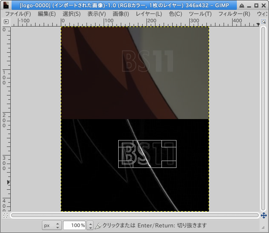The image size is (269, 233).
Task: Click the GIMP window icon in title bar
Action: coord(6,5)
